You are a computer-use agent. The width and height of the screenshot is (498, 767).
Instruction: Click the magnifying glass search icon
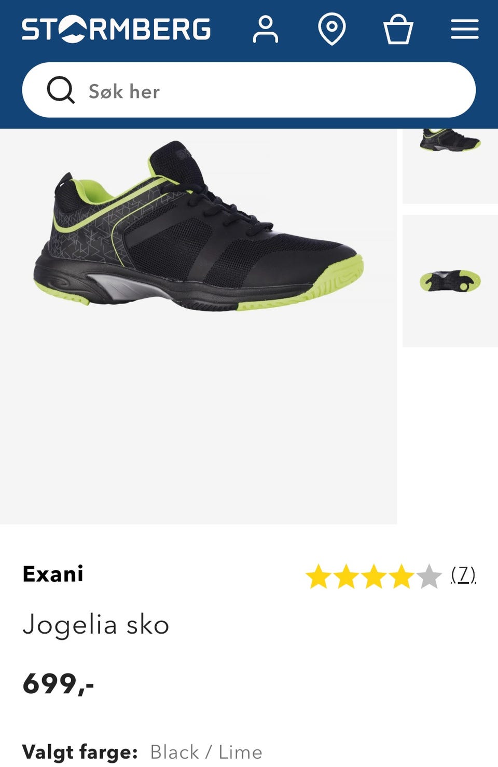pyautogui.click(x=61, y=90)
